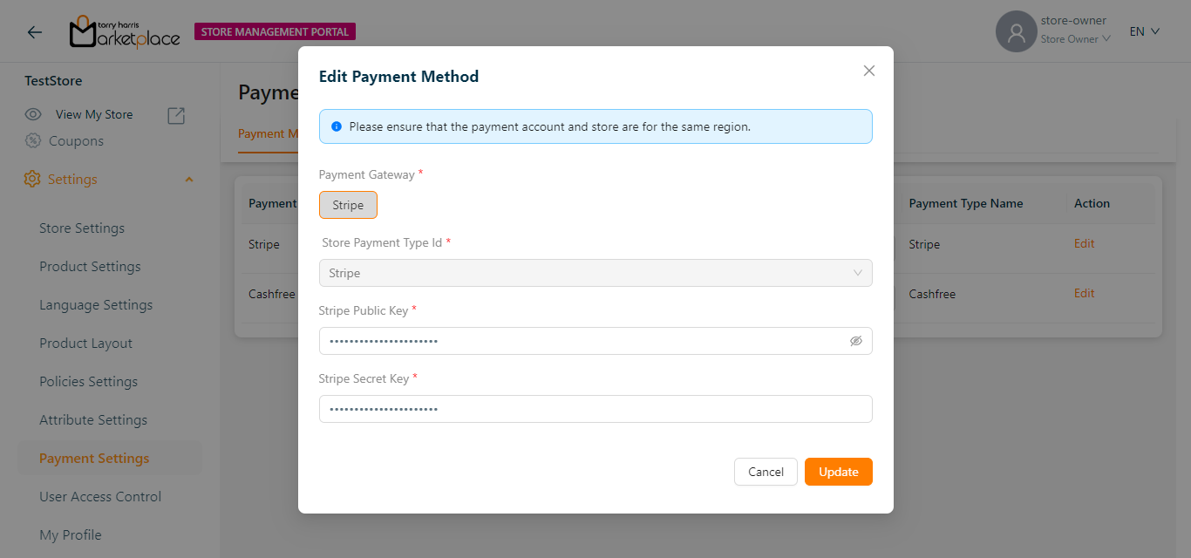Click the View My Store eye icon
The width and height of the screenshot is (1191, 558).
[x=34, y=114]
